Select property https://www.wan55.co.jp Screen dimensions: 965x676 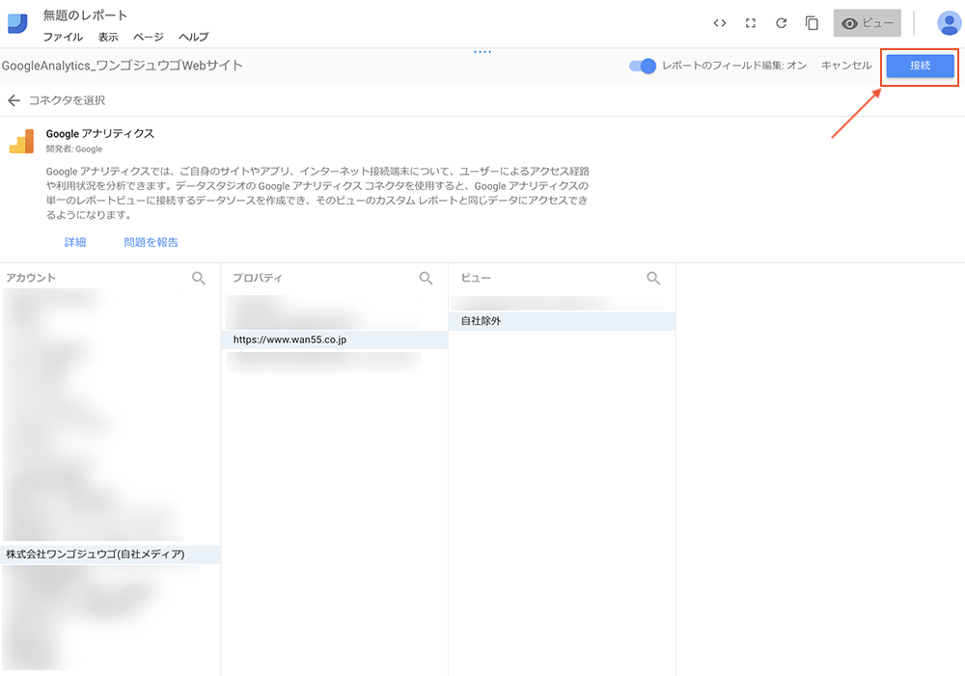tap(335, 339)
